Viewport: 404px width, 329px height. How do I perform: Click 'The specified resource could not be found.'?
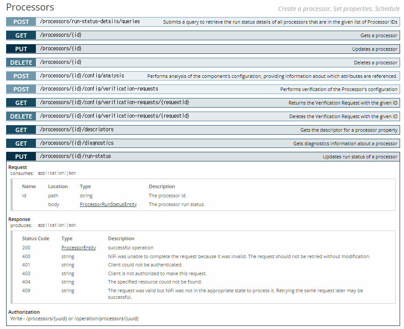155,282
